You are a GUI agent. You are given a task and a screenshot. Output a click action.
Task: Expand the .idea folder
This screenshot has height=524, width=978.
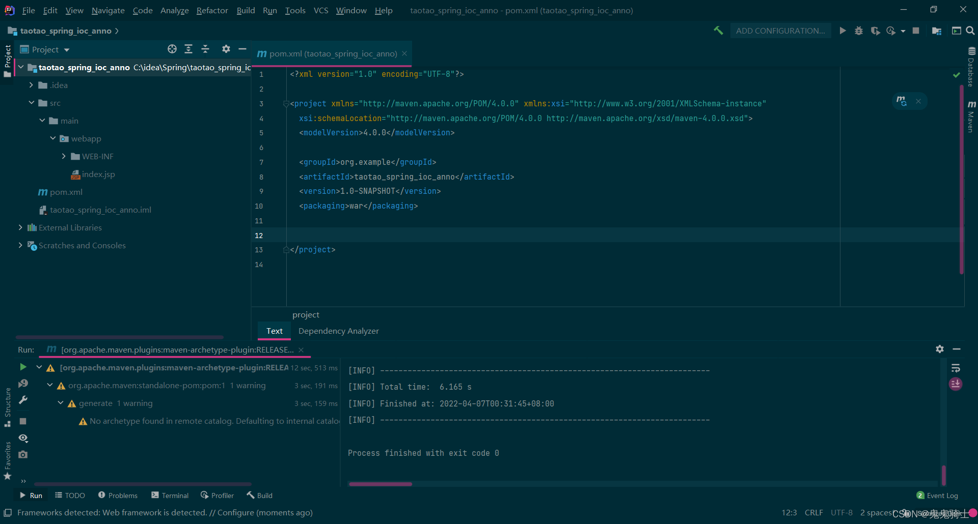[32, 85]
